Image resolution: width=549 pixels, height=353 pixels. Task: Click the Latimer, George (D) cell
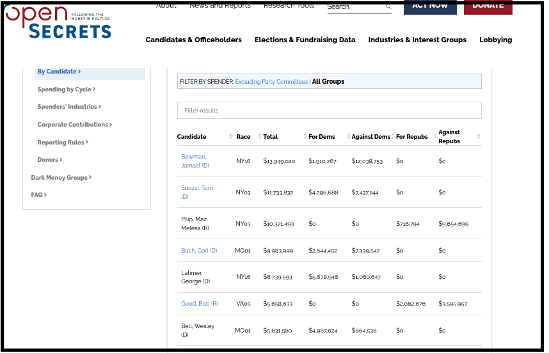pos(195,277)
